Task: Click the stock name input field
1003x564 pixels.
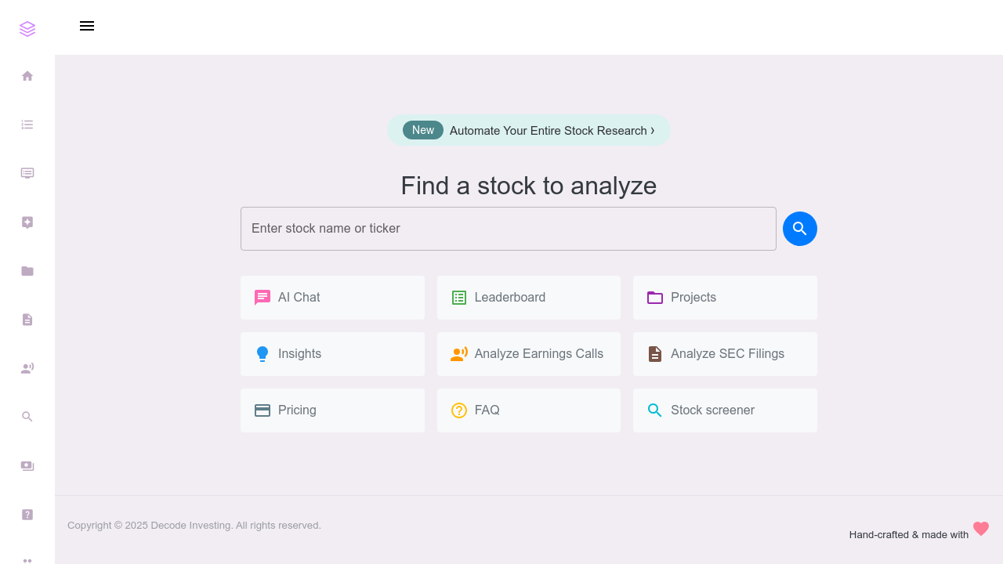Action: tap(508, 228)
